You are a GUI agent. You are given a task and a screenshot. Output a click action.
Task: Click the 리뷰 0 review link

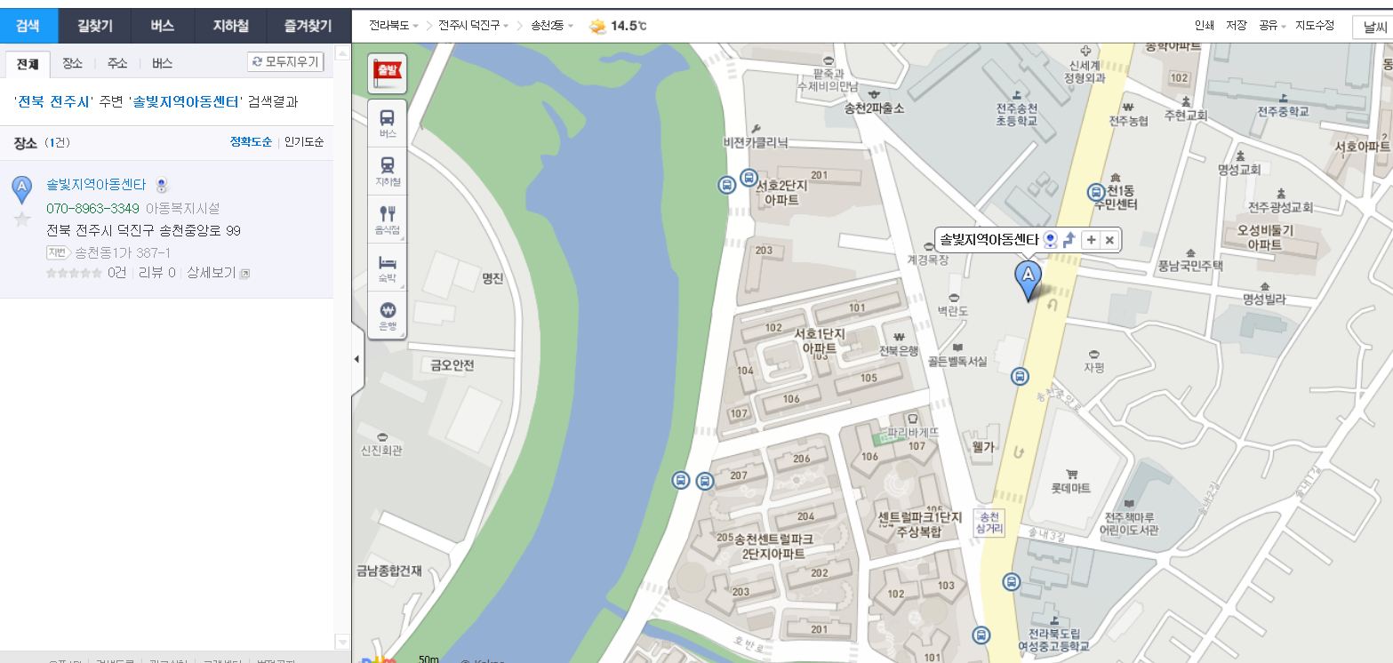tap(157, 273)
